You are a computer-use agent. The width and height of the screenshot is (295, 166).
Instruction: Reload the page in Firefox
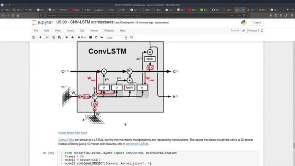[13, 15]
